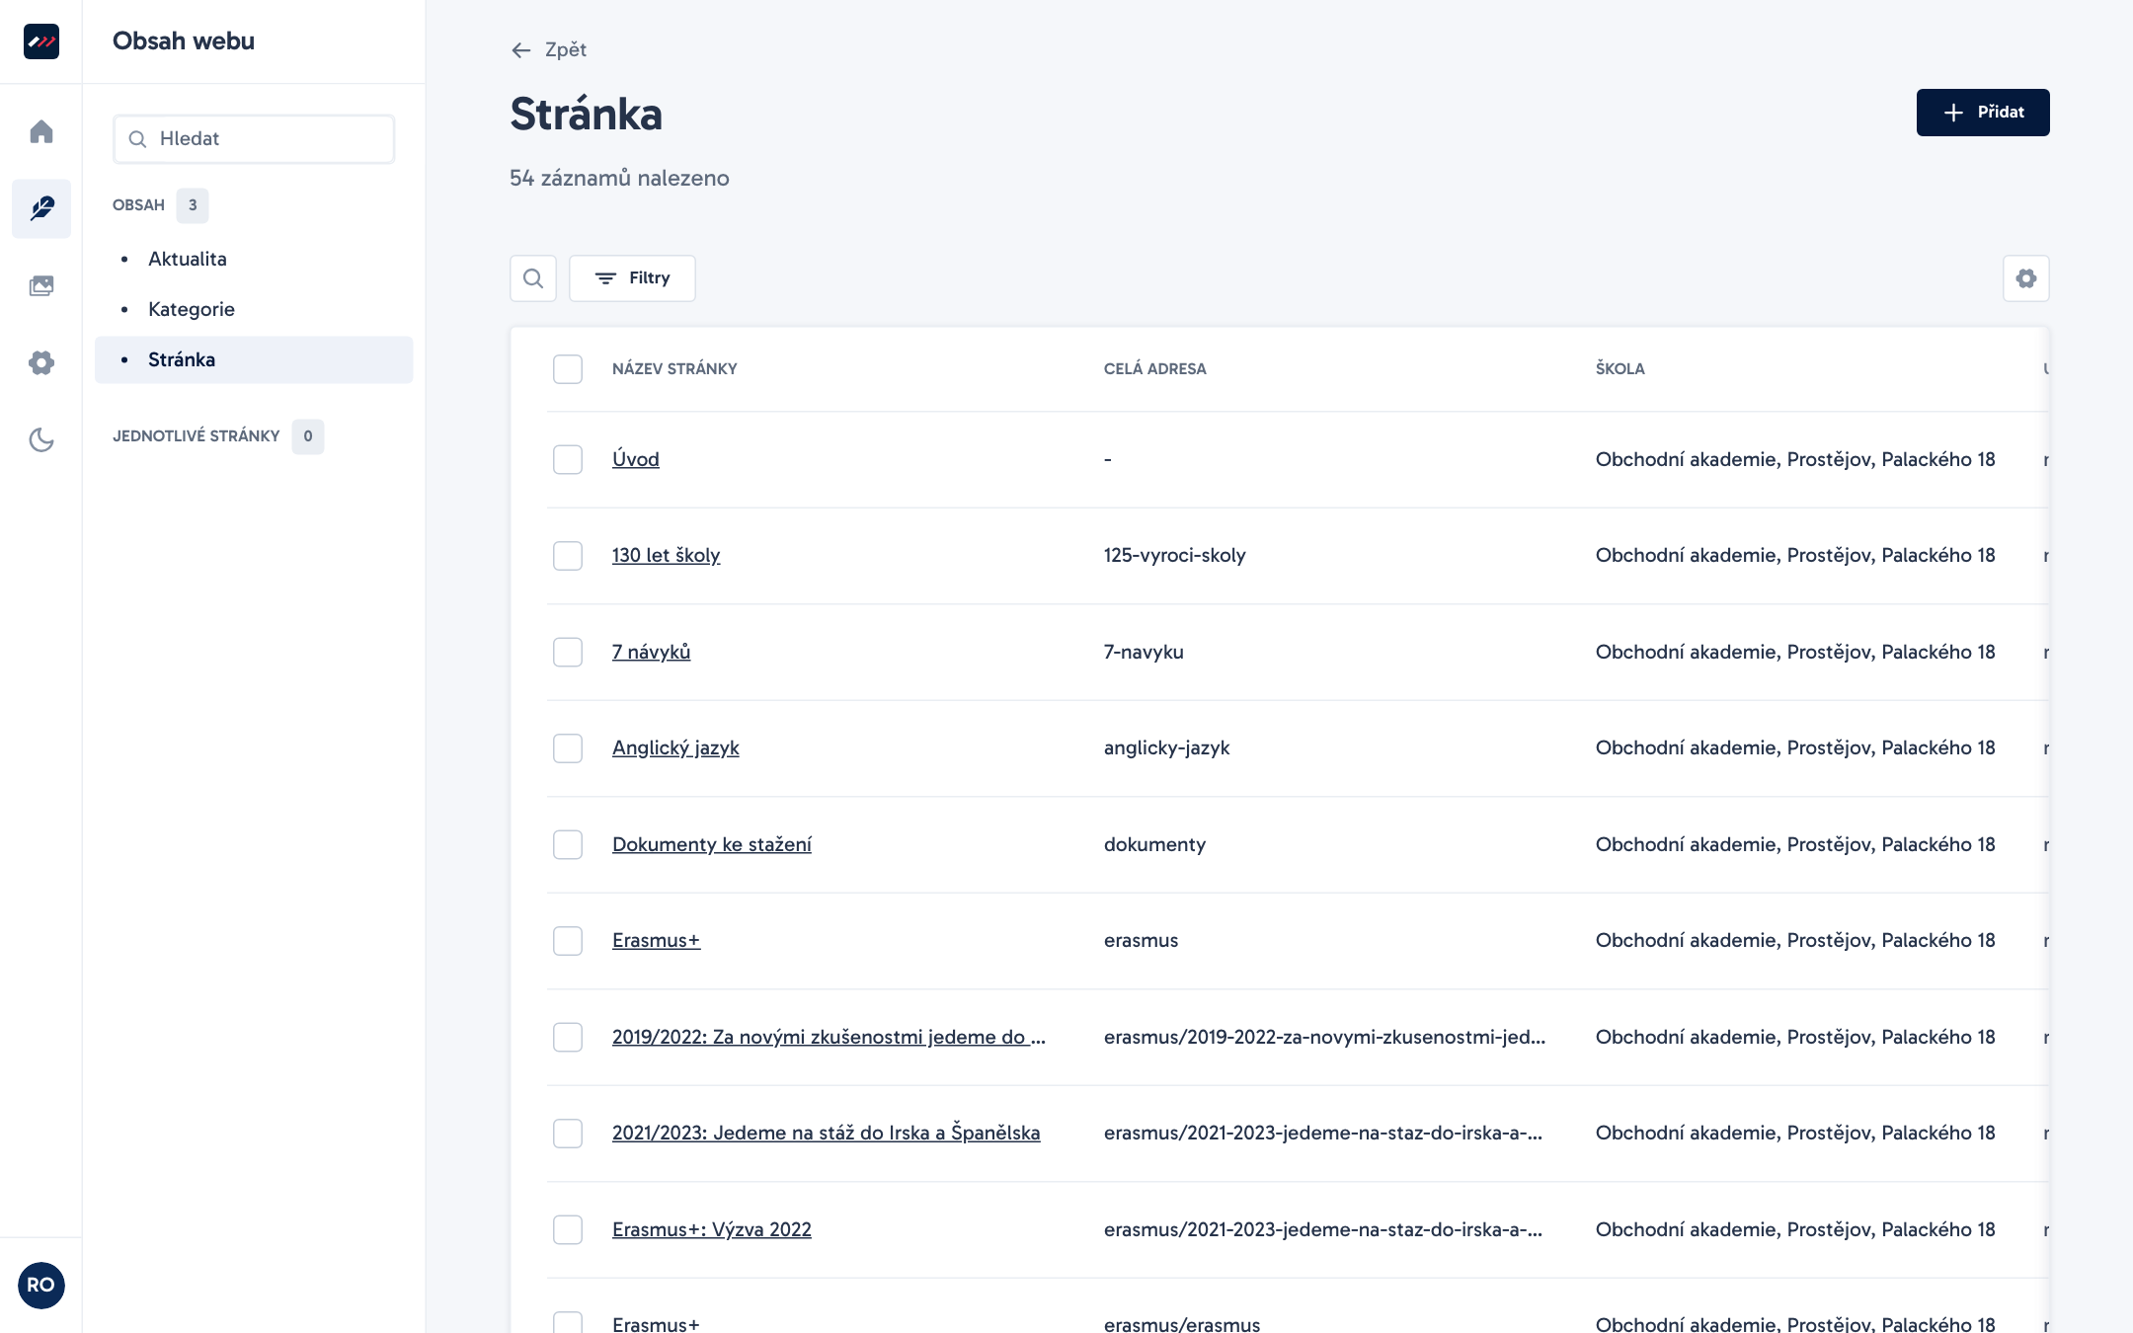
Task: Focus the Hledat search field
Action: (254, 139)
